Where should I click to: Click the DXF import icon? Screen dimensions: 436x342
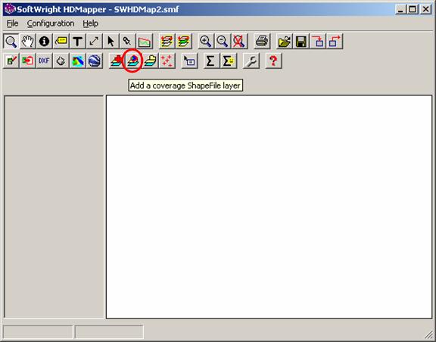tap(44, 61)
